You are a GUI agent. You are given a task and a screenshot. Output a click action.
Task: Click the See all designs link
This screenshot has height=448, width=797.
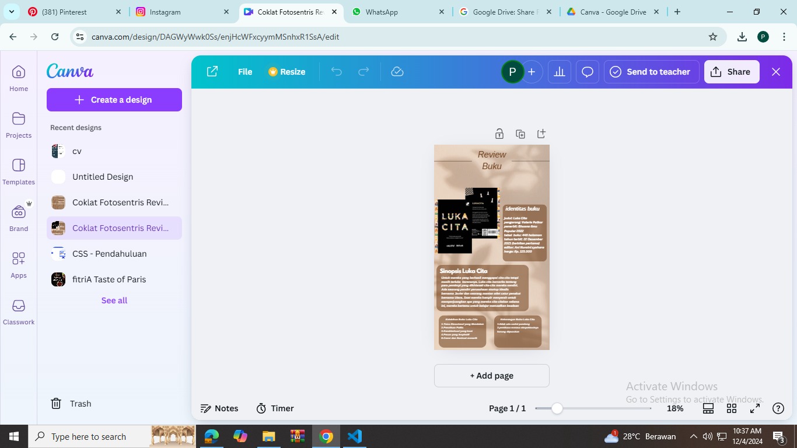pyautogui.click(x=114, y=300)
